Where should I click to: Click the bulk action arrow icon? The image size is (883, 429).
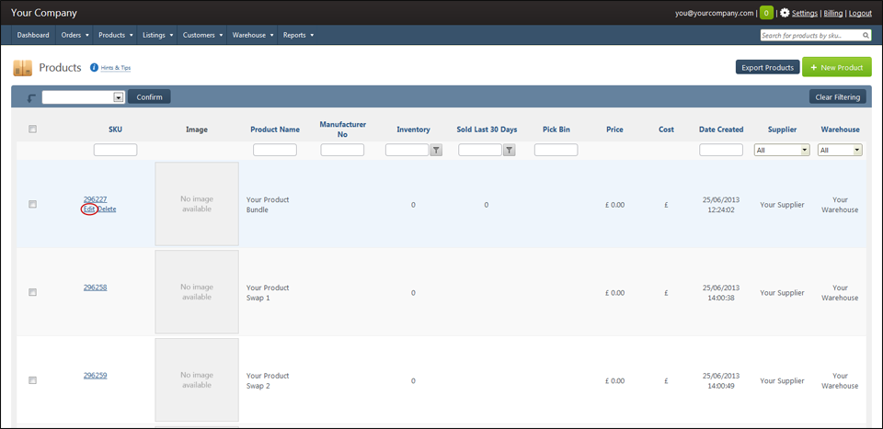[x=31, y=98]
